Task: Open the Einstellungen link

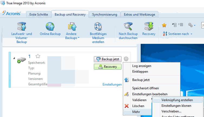Action: tap(112, 84)
